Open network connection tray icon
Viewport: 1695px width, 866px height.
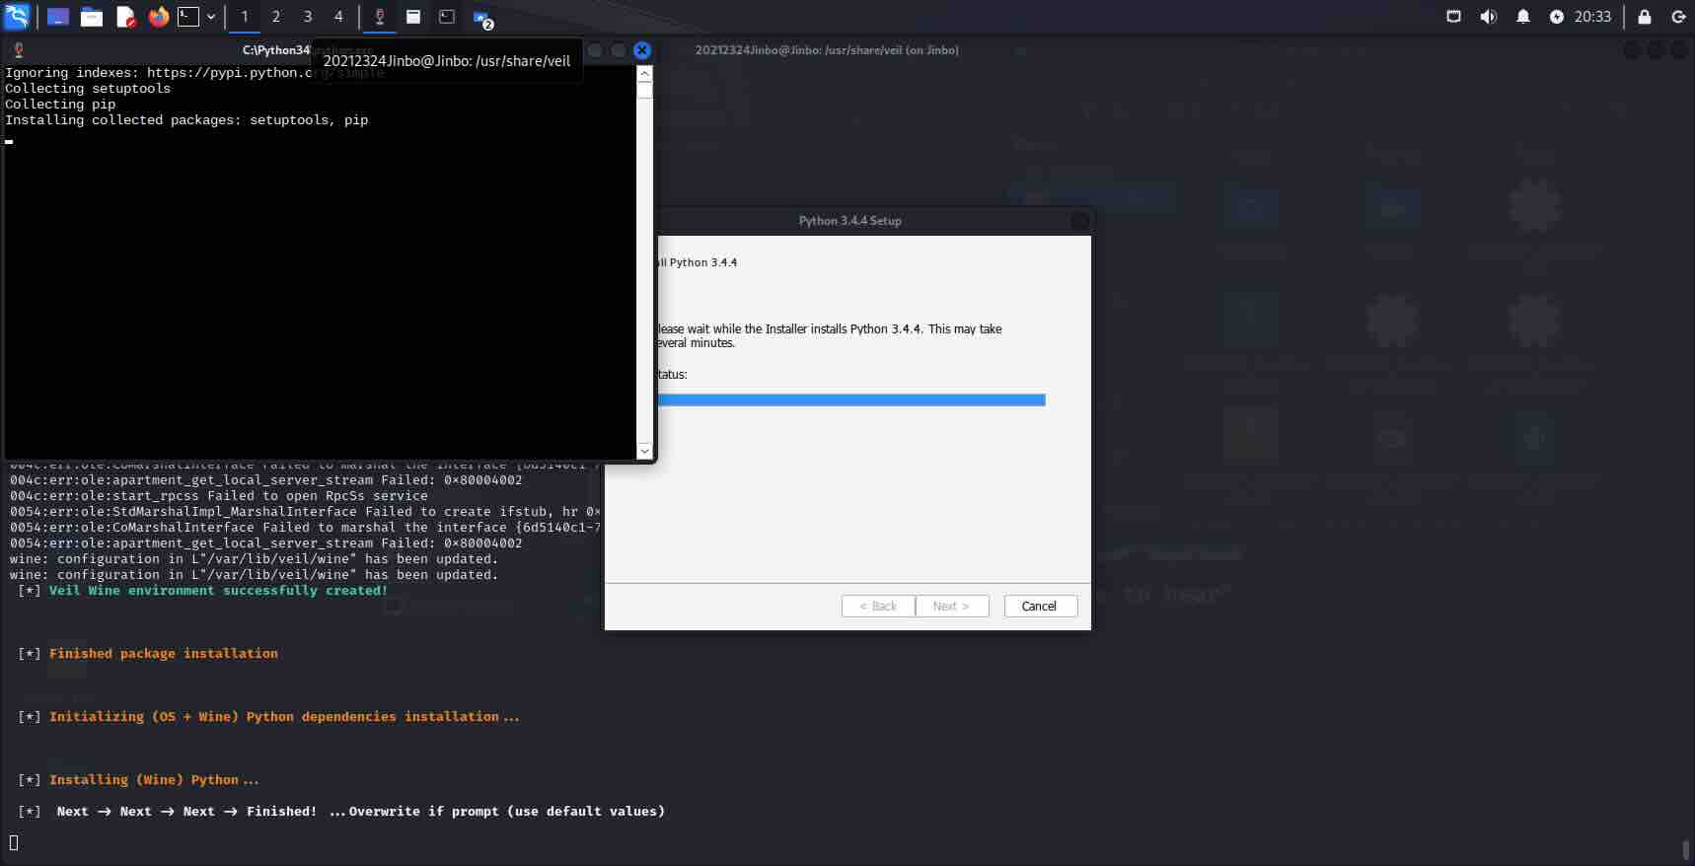tap(1453, 17)
